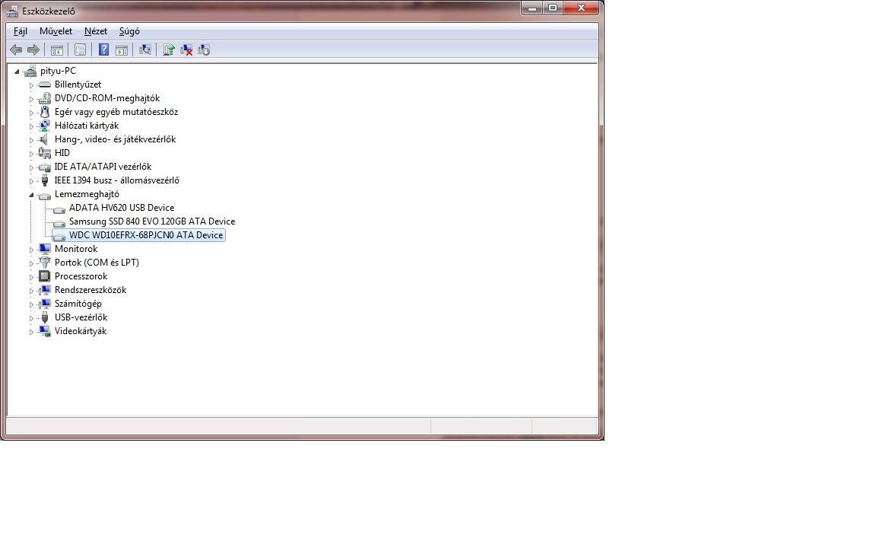Click the Processzorok chip icon
Image resolution: width=876 pixels, height=548 pixels.
[45, 276]
